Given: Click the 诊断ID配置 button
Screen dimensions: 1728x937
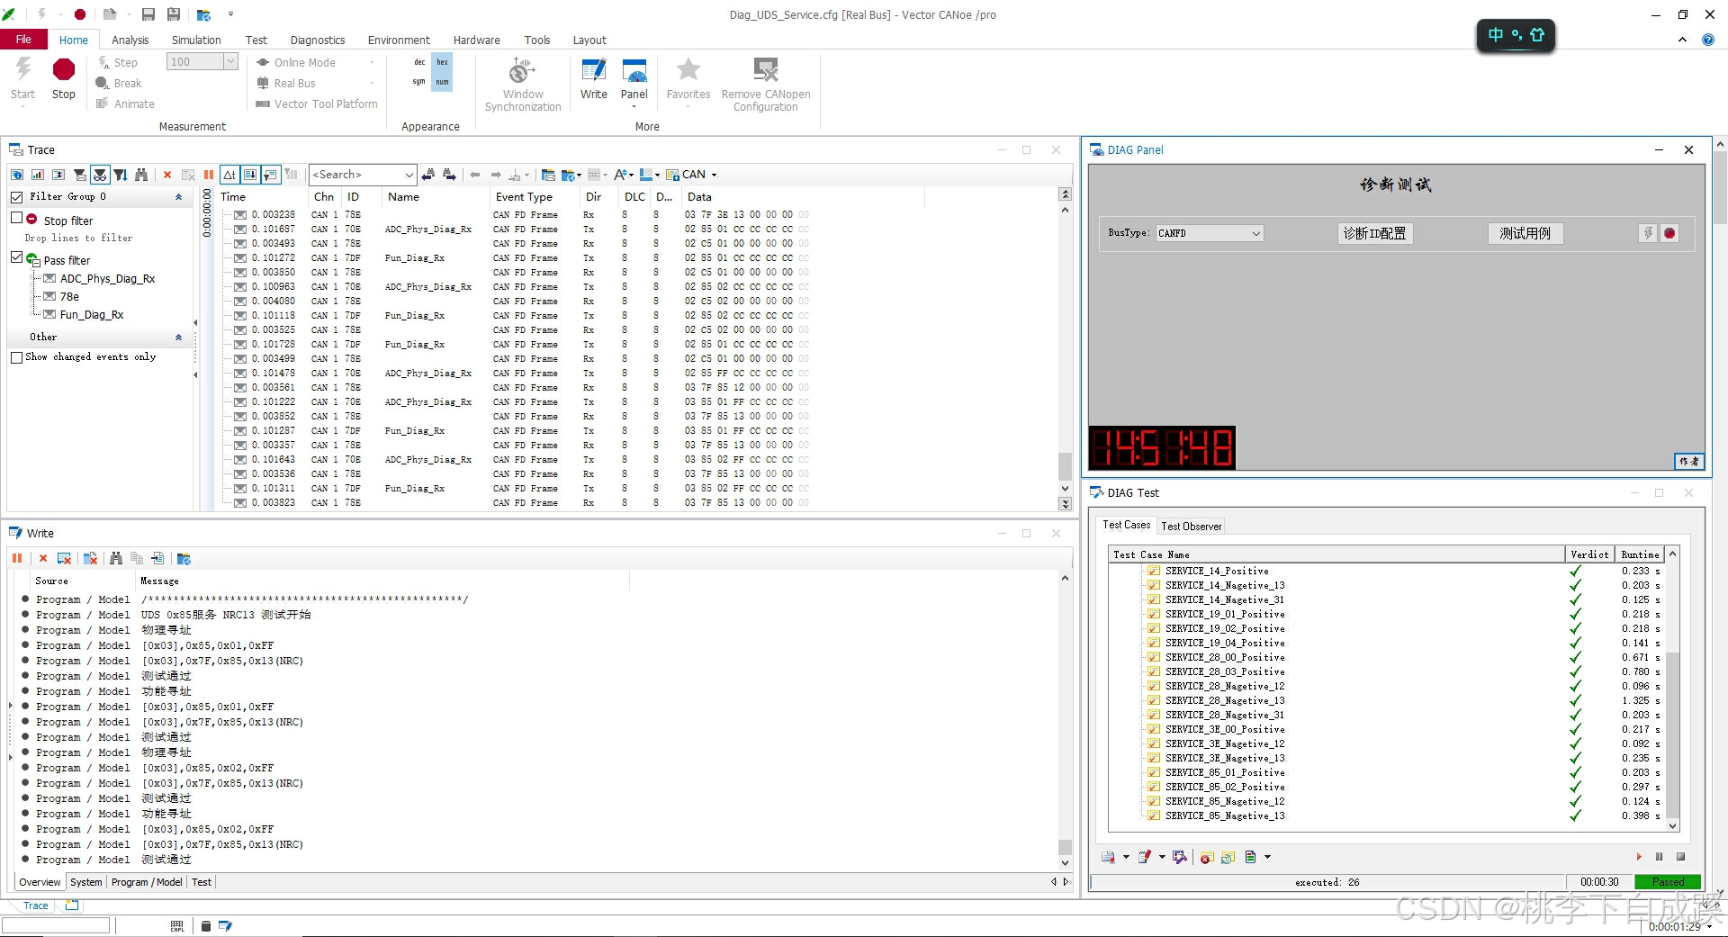Looking at the screenshot, I should 1374,233.
